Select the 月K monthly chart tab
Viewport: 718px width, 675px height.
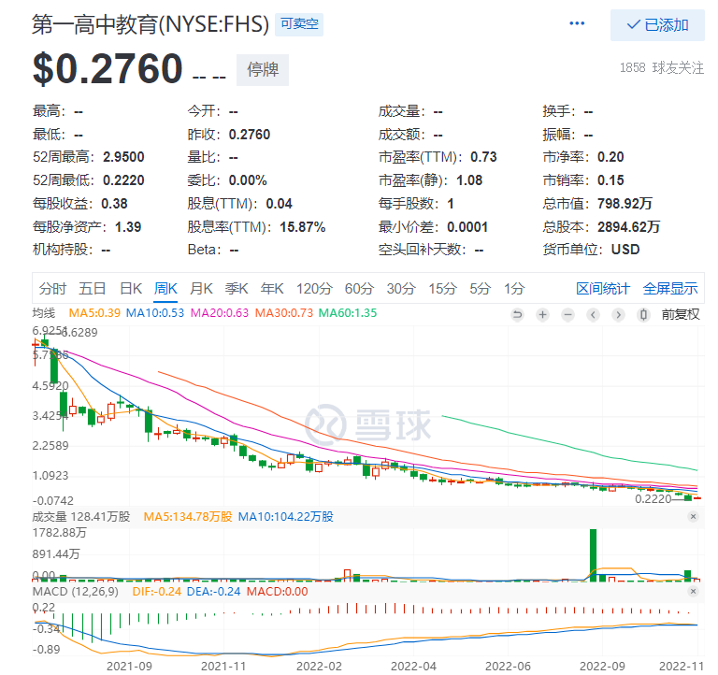click(x=201, y=289)
